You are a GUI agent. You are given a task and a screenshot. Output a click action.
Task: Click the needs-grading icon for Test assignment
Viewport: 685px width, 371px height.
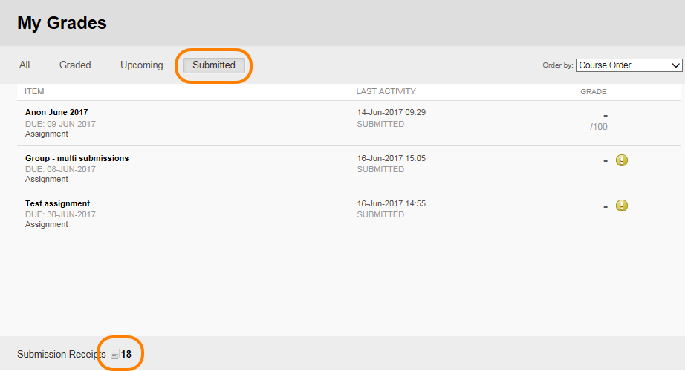[622, 206]
